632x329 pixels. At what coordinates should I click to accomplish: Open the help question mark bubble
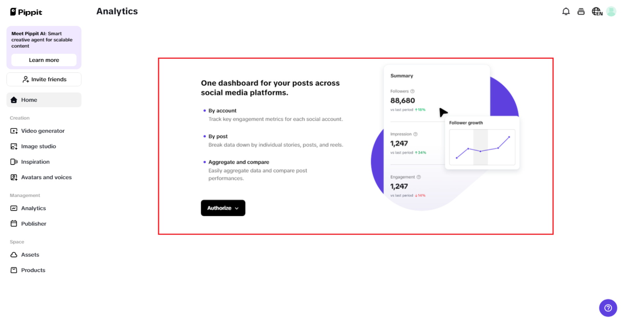click(x=608, y=308)
